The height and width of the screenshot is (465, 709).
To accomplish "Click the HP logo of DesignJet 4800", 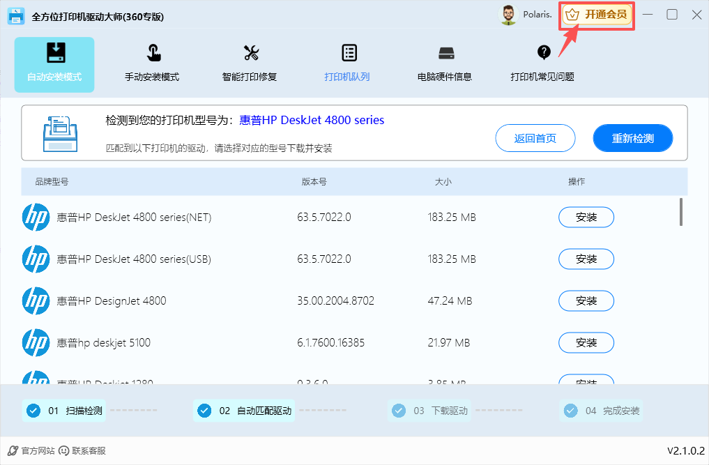I will [x=36, y=301].
